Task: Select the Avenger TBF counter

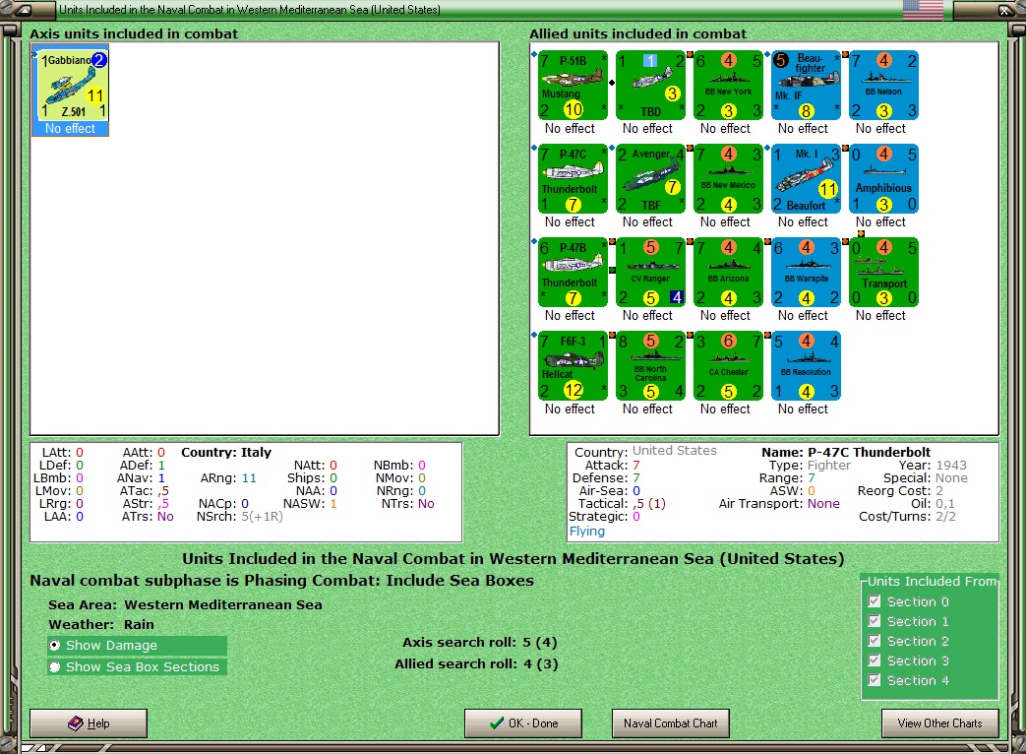Action: click(650, 179)
